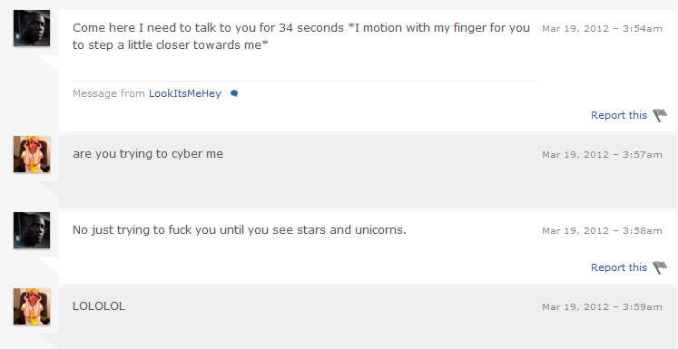Click the Mar 19, 2012 – 3:57am timestamp

pyautogui.click(x=602, y=155)
